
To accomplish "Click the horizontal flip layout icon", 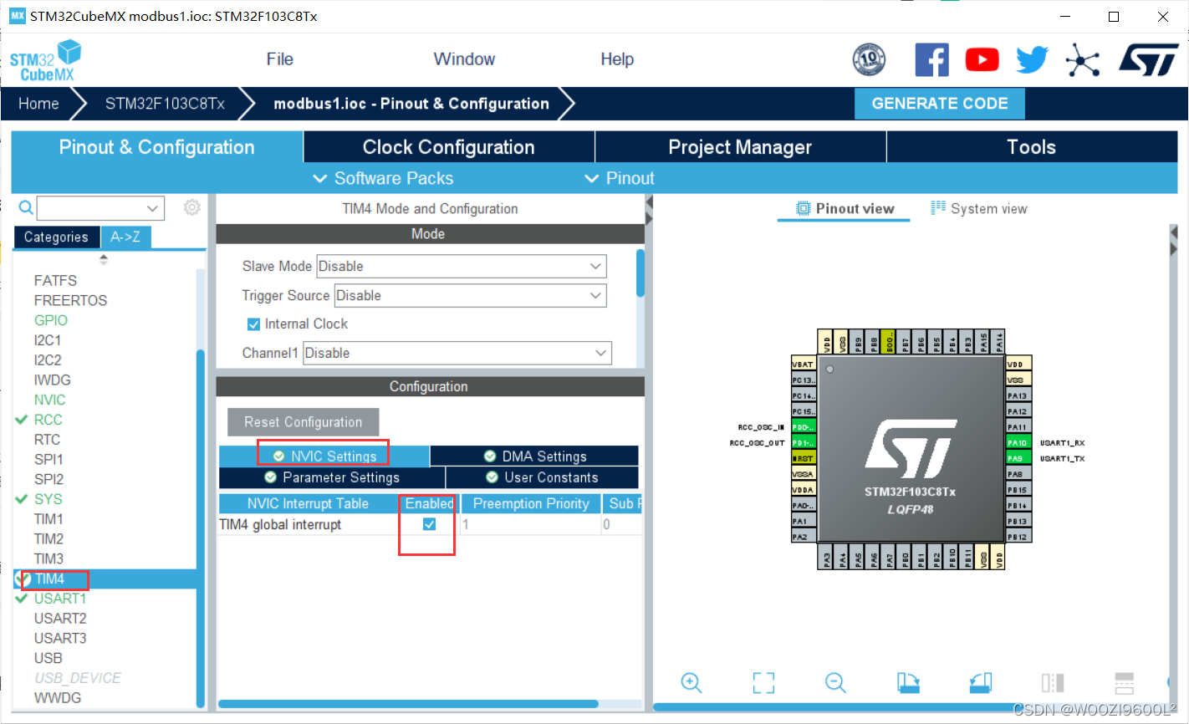I will [x=1053, y=682].
